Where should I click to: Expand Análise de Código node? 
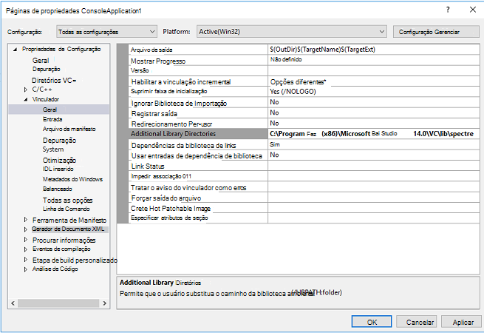(26, 269)
